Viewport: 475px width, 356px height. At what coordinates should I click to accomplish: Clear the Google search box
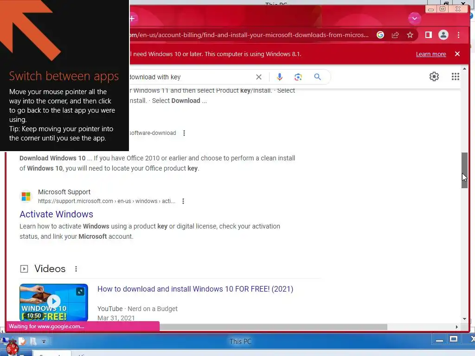click(x=259, y=77)
